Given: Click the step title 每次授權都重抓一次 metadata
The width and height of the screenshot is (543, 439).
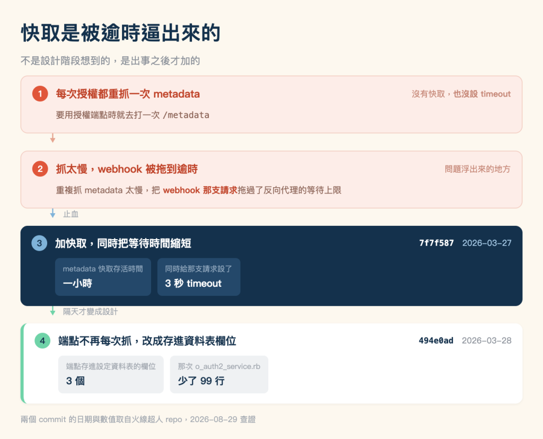Looking at the screenshot, I should 128,94.
